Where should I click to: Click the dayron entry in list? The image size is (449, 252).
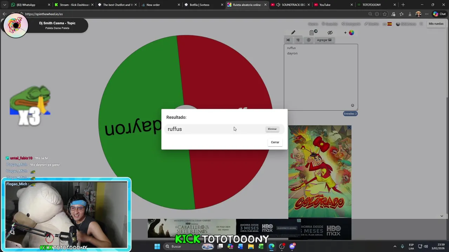point(292,53)
